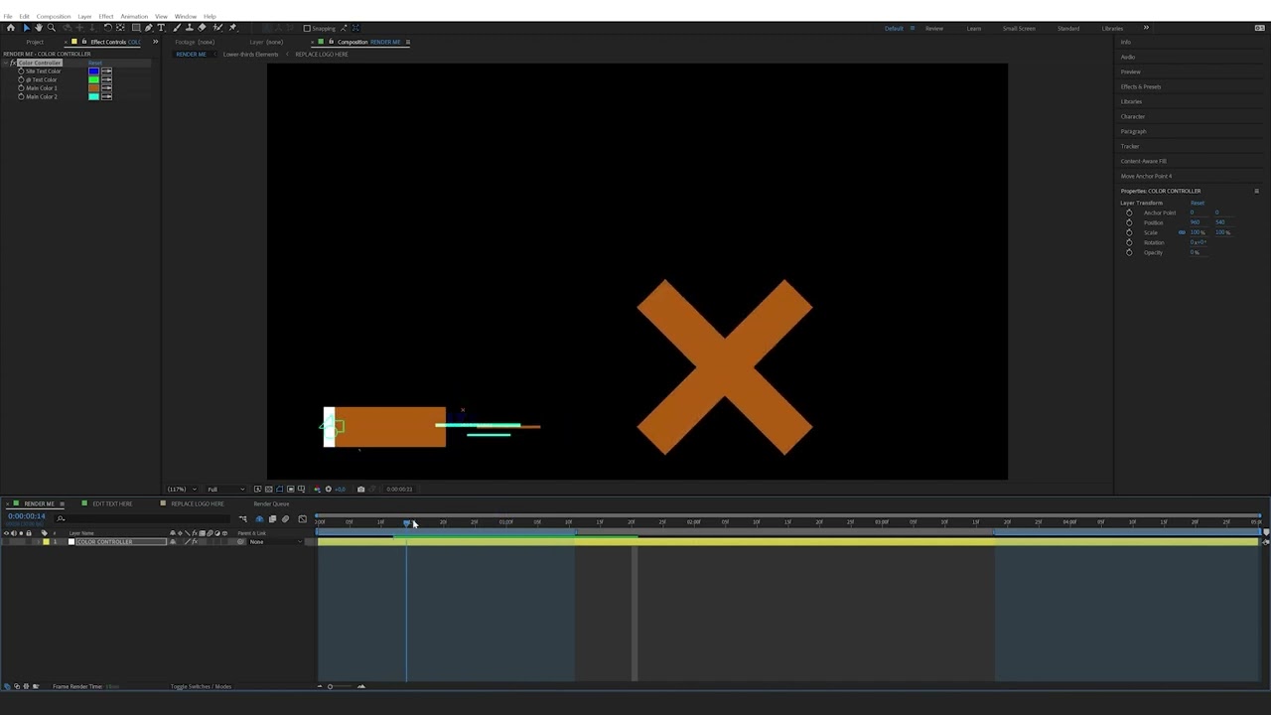
Task: Choose the Rectangle shape tool
Action: pos(136,28)
